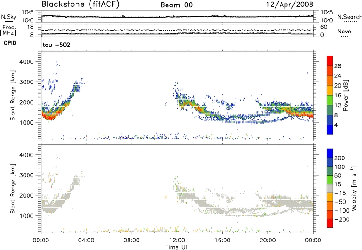This screenshot has width=362, height=250.
Task: Click the '18' tick on frequency axis
Action: (30, 27)
